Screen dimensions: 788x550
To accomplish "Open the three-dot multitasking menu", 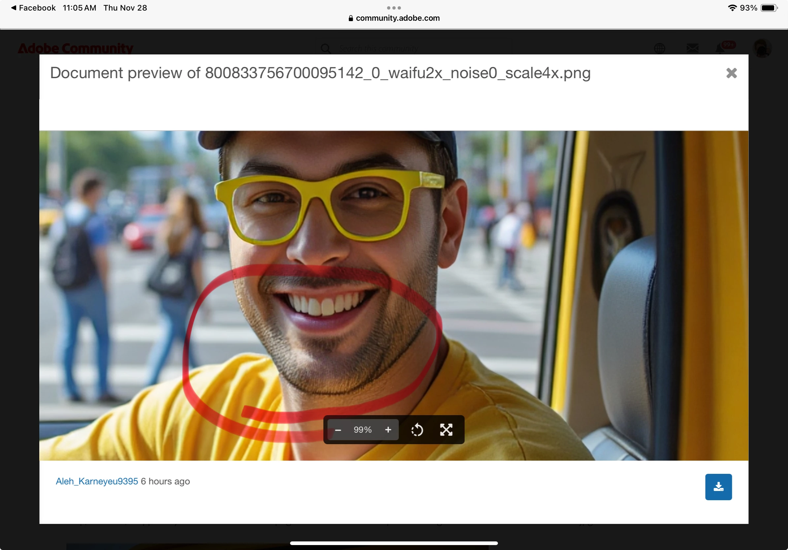I will (x=394, y=8).
